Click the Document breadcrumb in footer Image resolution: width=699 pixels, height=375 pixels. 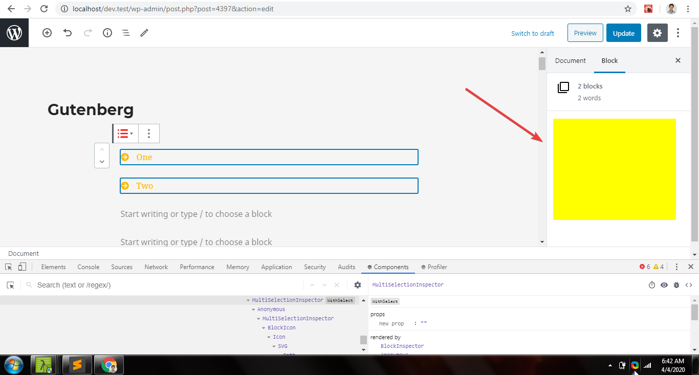coord(24,253)
